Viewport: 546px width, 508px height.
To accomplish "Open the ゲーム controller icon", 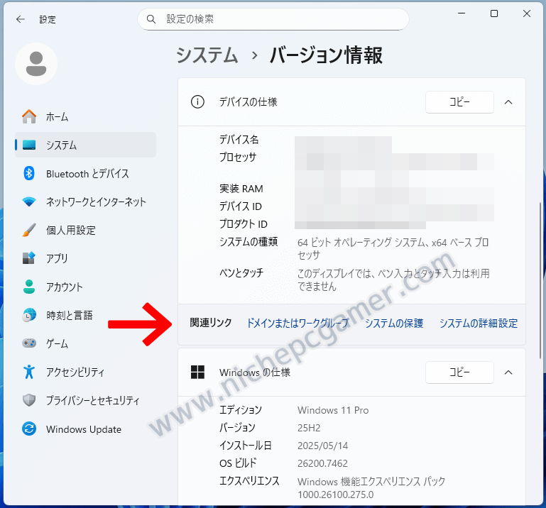I will pyautogui.click(x=29, y=343).
